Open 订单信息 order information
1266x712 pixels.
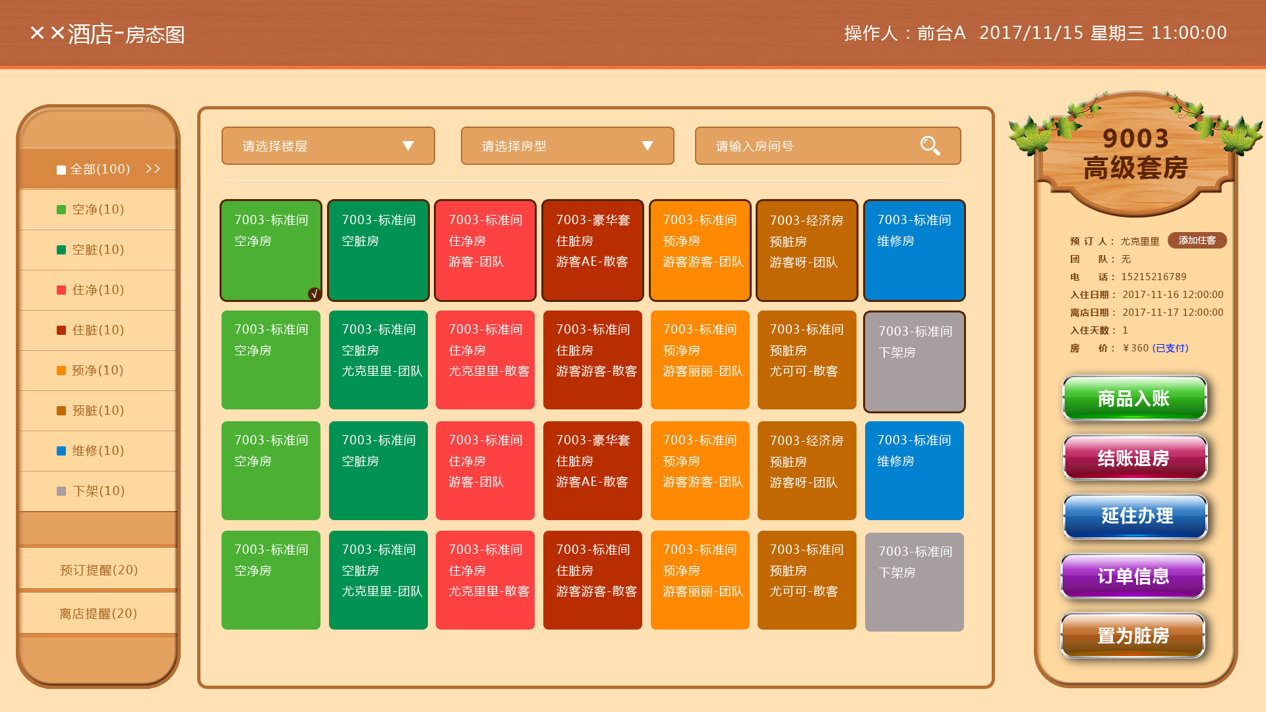coord(1133,576)
